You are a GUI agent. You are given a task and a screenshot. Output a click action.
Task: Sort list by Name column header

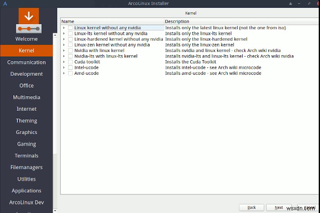(112, 21)
